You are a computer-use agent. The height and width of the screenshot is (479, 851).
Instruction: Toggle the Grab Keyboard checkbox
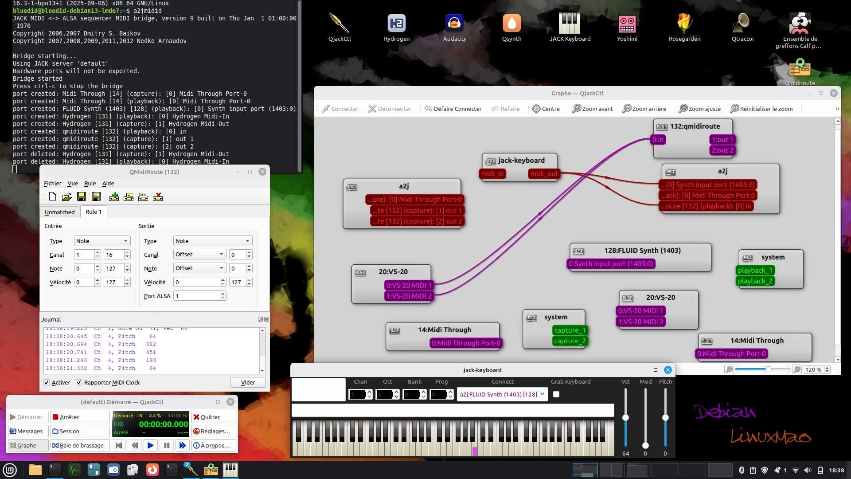coord(556,394)
